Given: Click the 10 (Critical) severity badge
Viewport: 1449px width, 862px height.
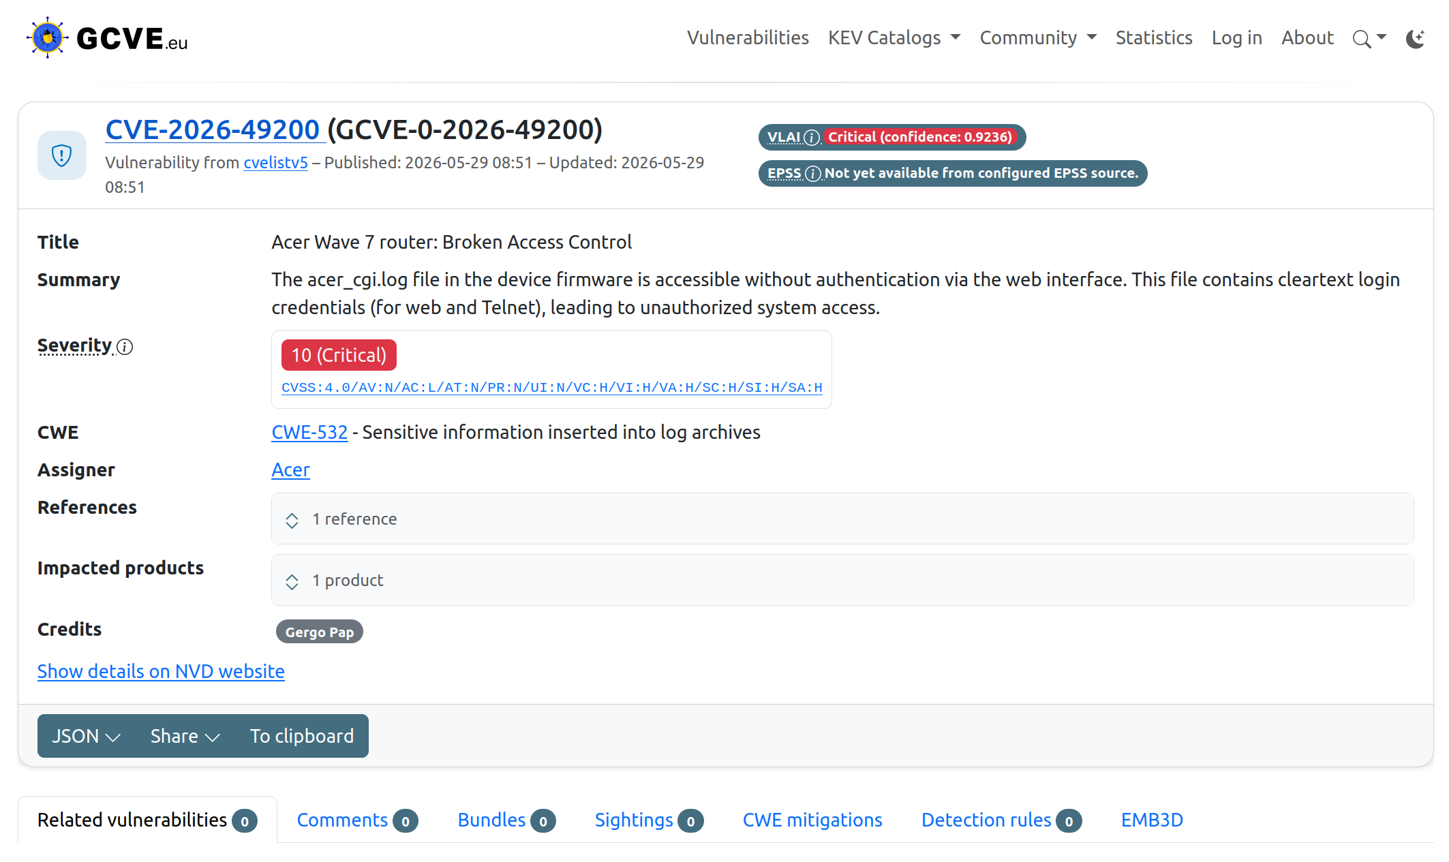Looking at the screenshot, I should [x=339, y=355].
